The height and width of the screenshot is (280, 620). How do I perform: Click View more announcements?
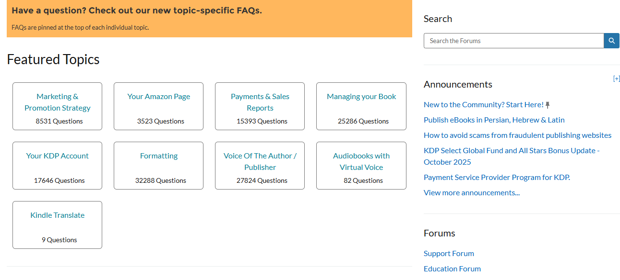pos(471,192)
